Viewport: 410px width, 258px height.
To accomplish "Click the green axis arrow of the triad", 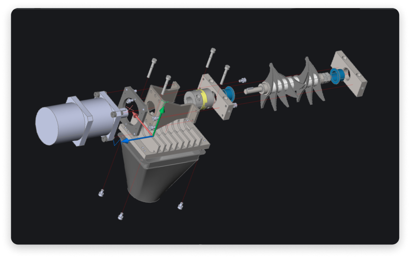I will coord(158,119).
